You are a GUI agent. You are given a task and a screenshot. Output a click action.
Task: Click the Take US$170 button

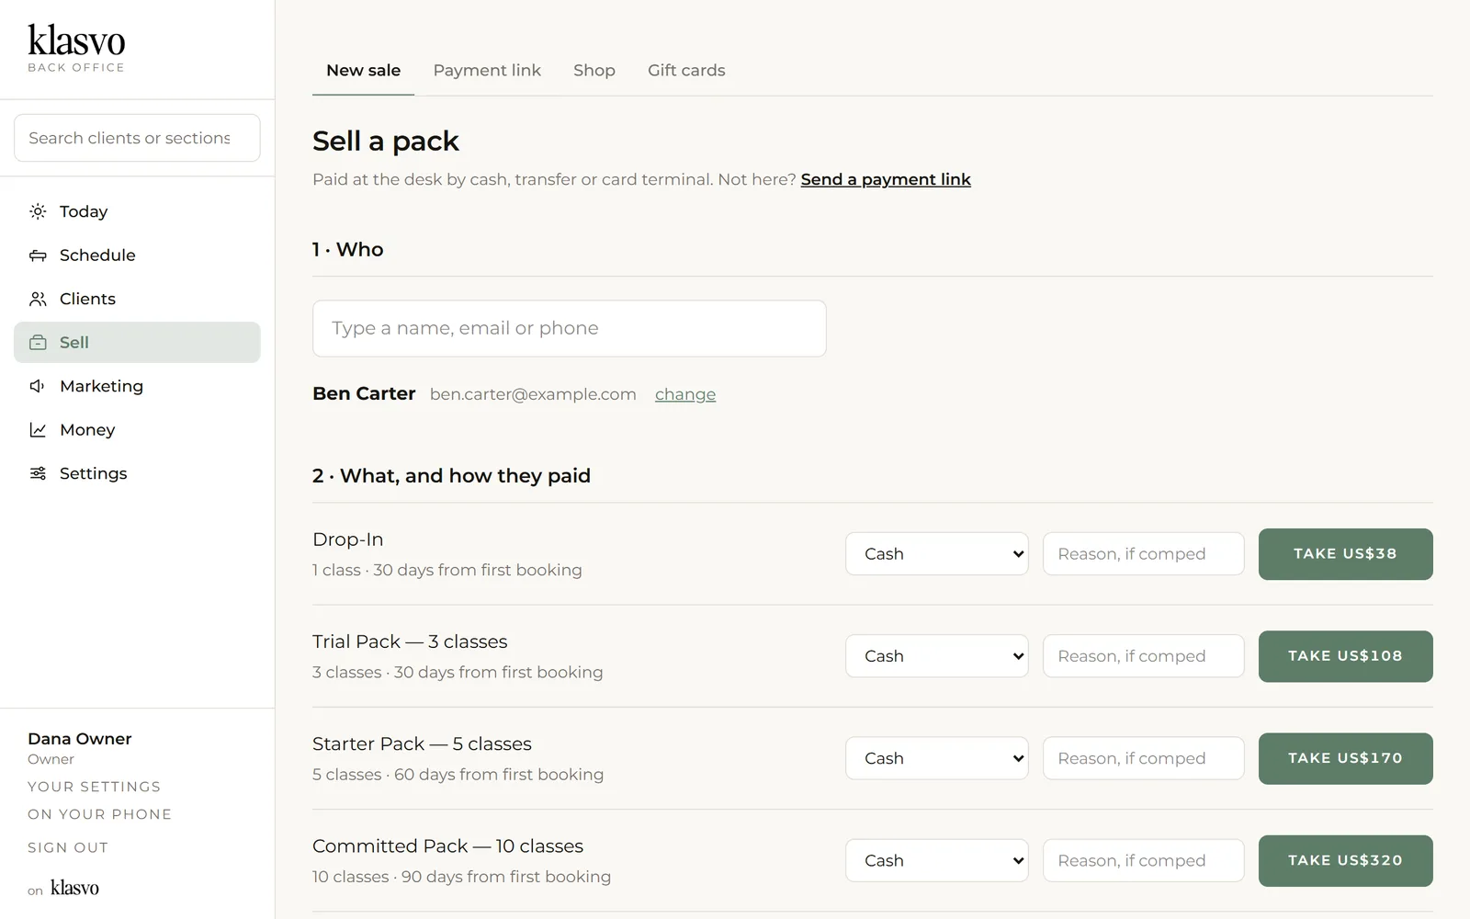1345,758
